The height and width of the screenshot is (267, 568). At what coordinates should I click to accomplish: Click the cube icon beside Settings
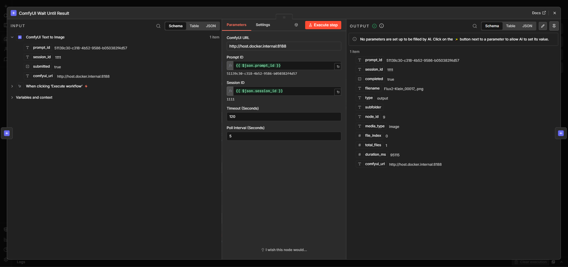pyautogui.click(x=296, y=25)
